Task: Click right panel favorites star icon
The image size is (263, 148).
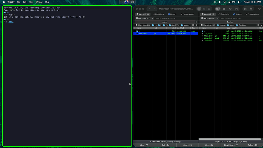Action: tap(262, 25)
